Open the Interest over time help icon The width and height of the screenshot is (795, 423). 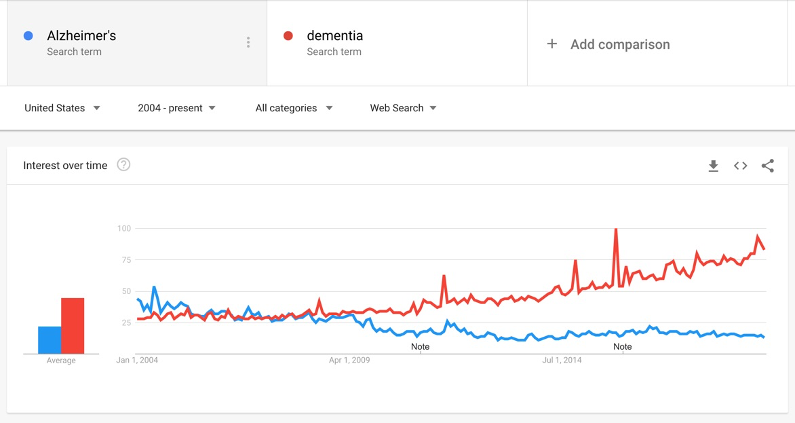point(123,164)
